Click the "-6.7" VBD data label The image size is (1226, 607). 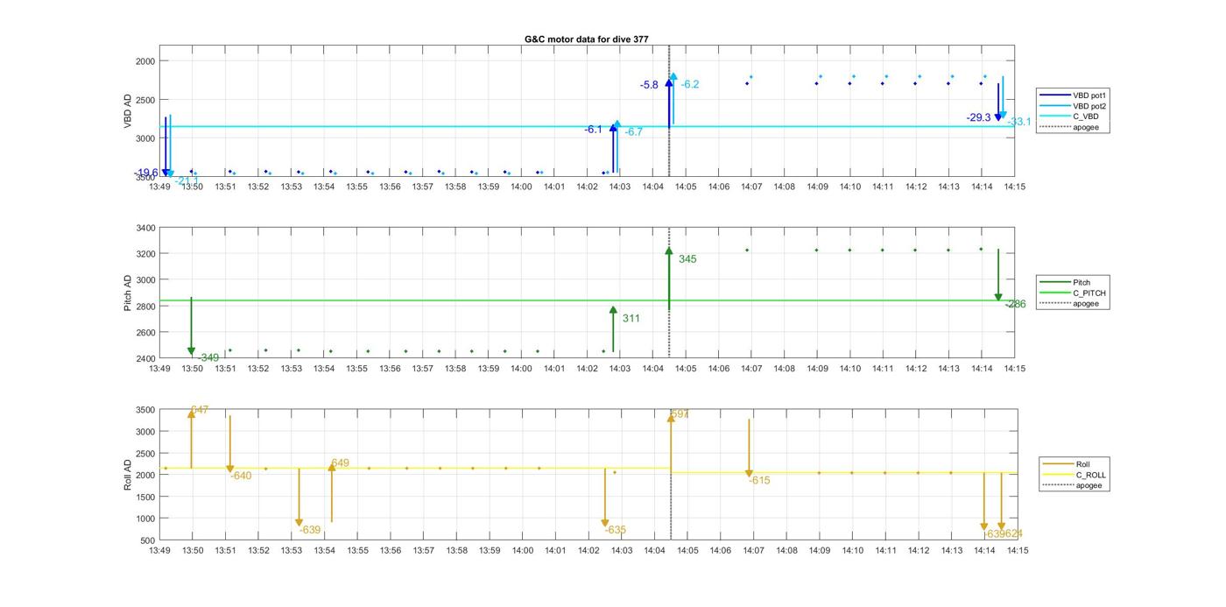point(634,132)
